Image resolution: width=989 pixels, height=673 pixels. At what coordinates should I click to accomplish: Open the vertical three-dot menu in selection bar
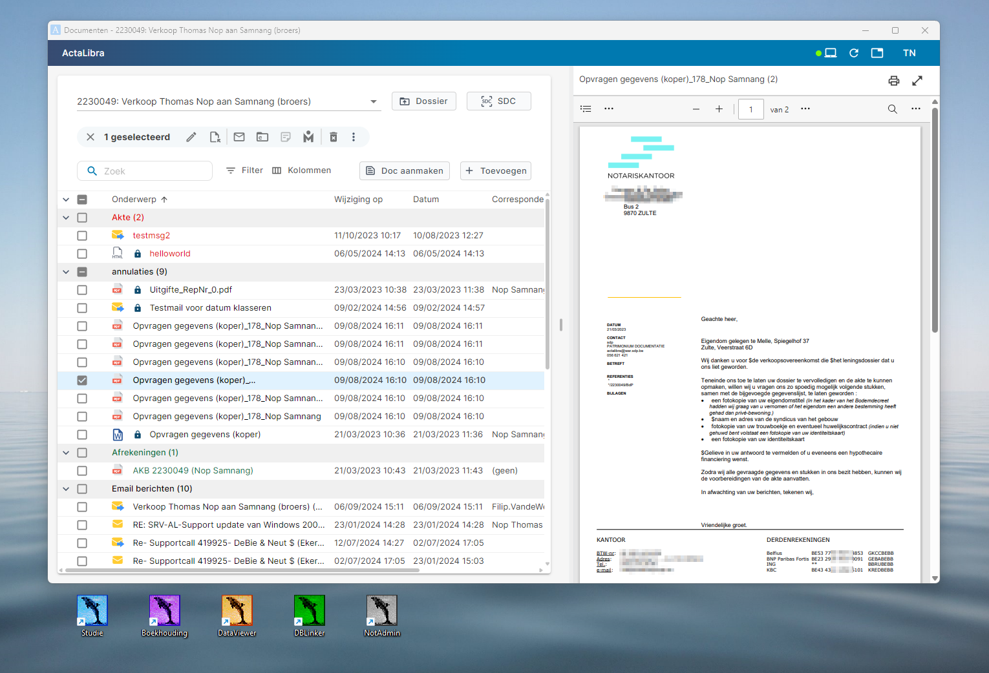[354, 137]
